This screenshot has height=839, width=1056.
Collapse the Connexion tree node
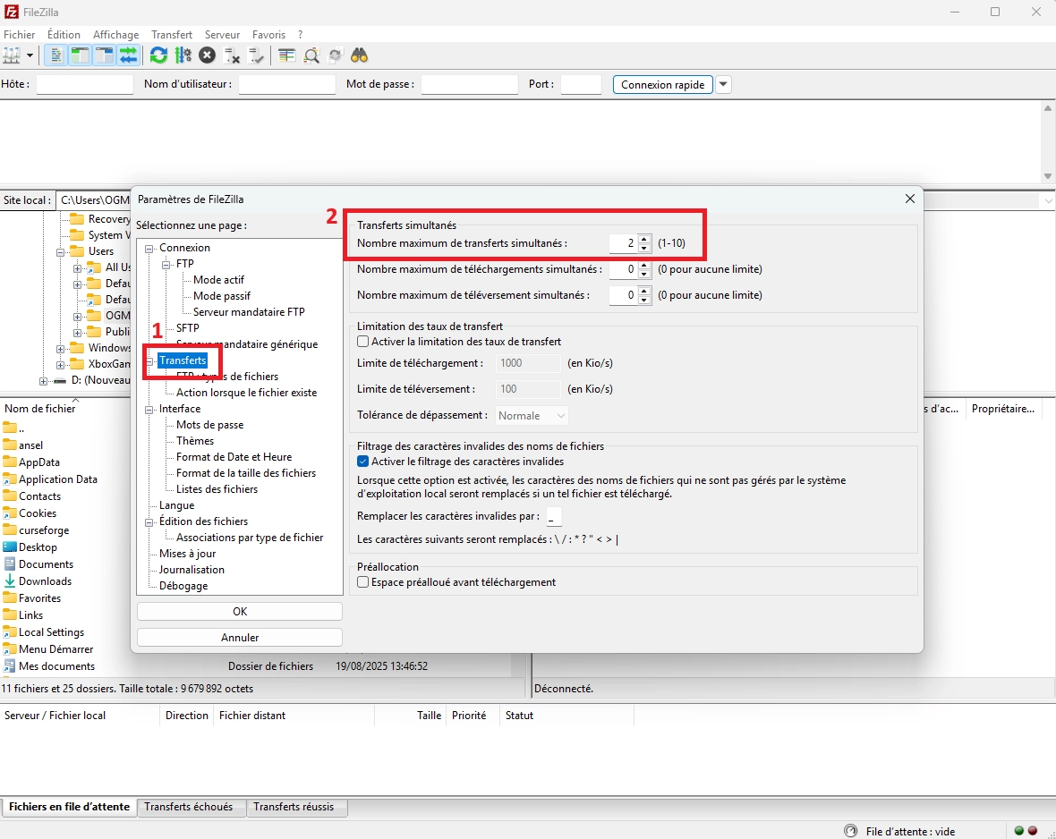149,249
